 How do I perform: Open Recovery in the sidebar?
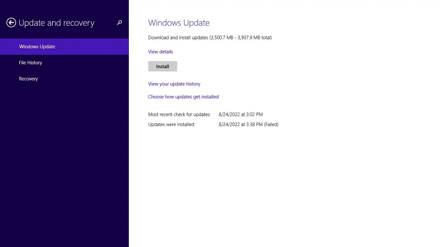click(x=64, y=79)
